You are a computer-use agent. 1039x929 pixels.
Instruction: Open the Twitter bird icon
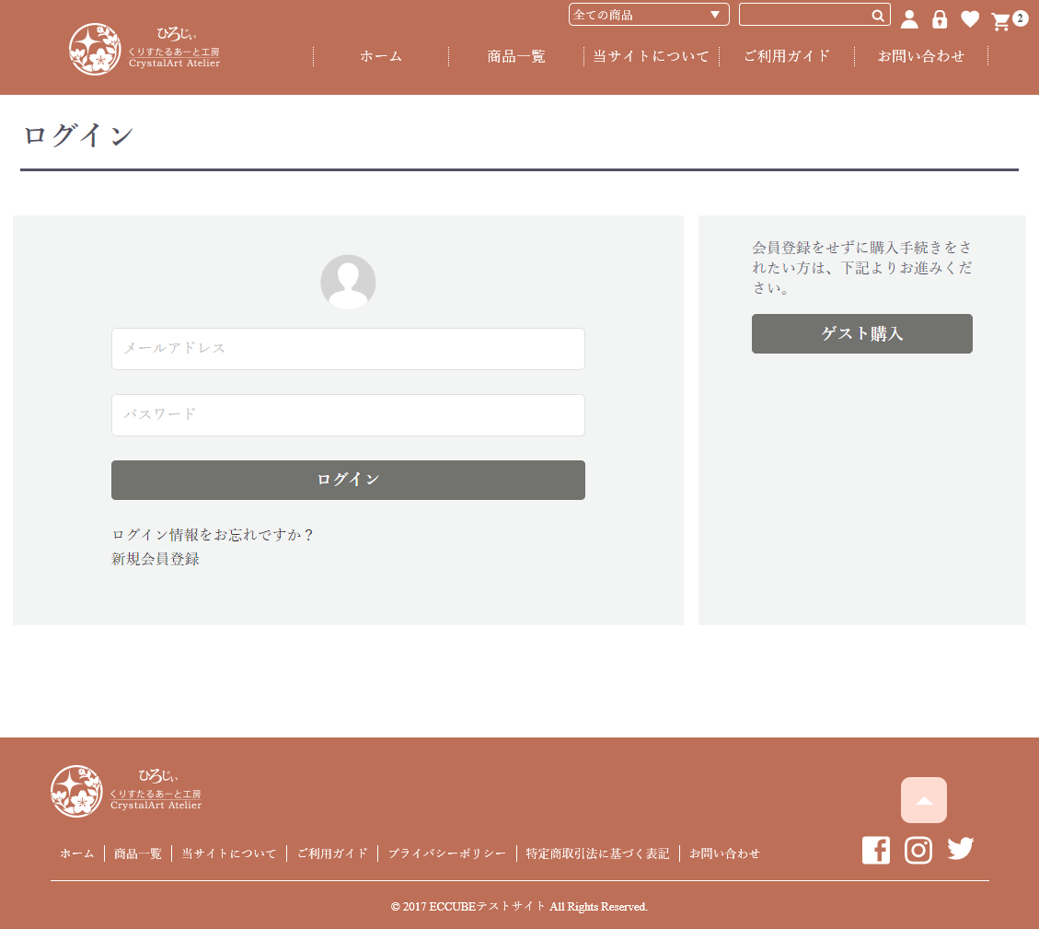point(960,849)
